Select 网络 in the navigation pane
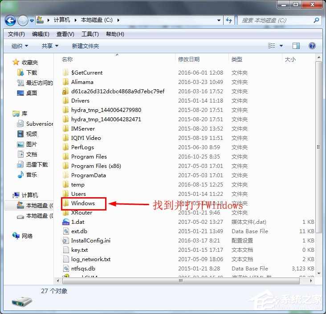Image resolution: width=326 pixels, height=314 pixels. (x=27, y=236)
